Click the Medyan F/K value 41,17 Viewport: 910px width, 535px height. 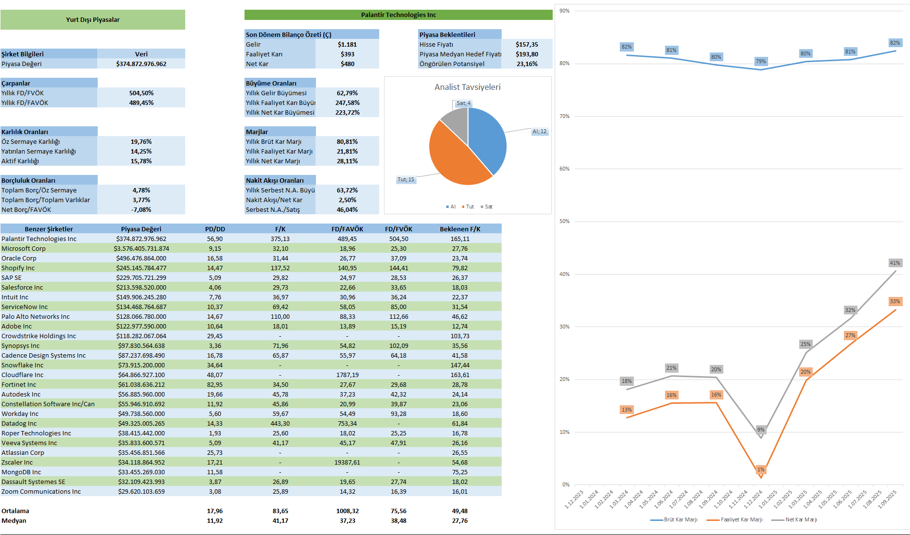pos(280,520)
